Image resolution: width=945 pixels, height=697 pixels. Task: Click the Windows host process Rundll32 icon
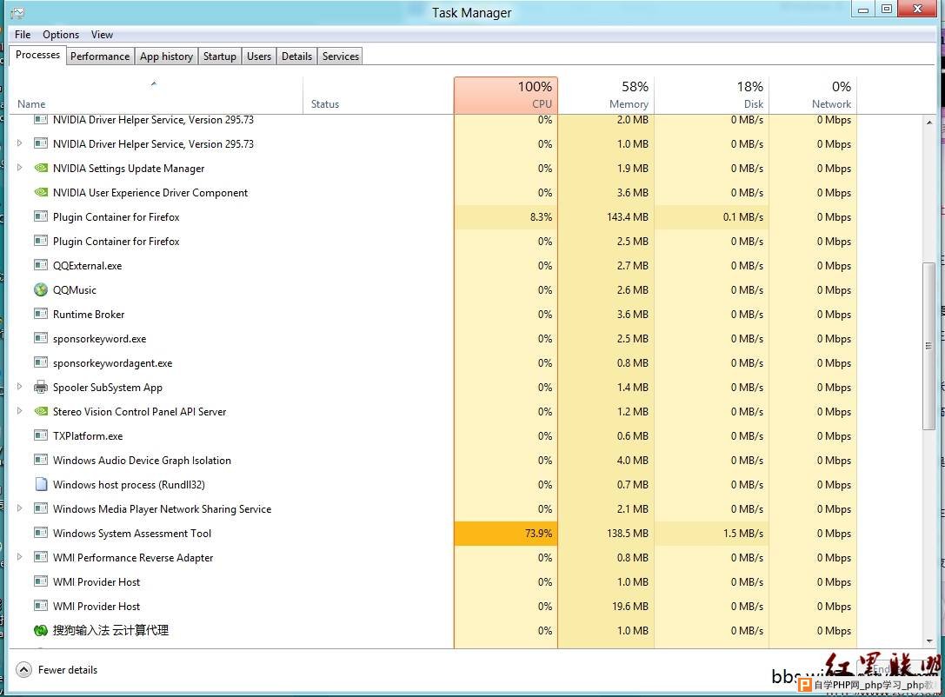click(40, 485)
